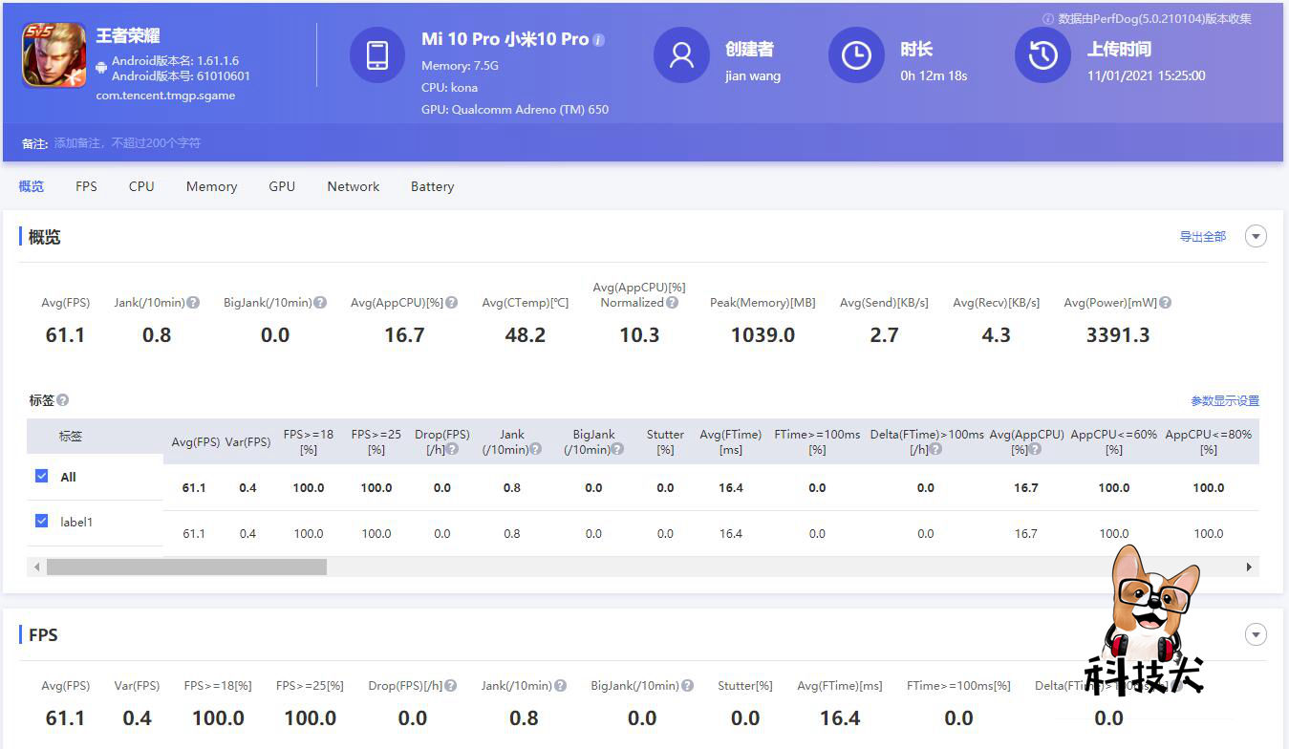Click the 创建者 user profile icon
The image size is (1289, 749).
pyautogui.click(x=681, y=55)
